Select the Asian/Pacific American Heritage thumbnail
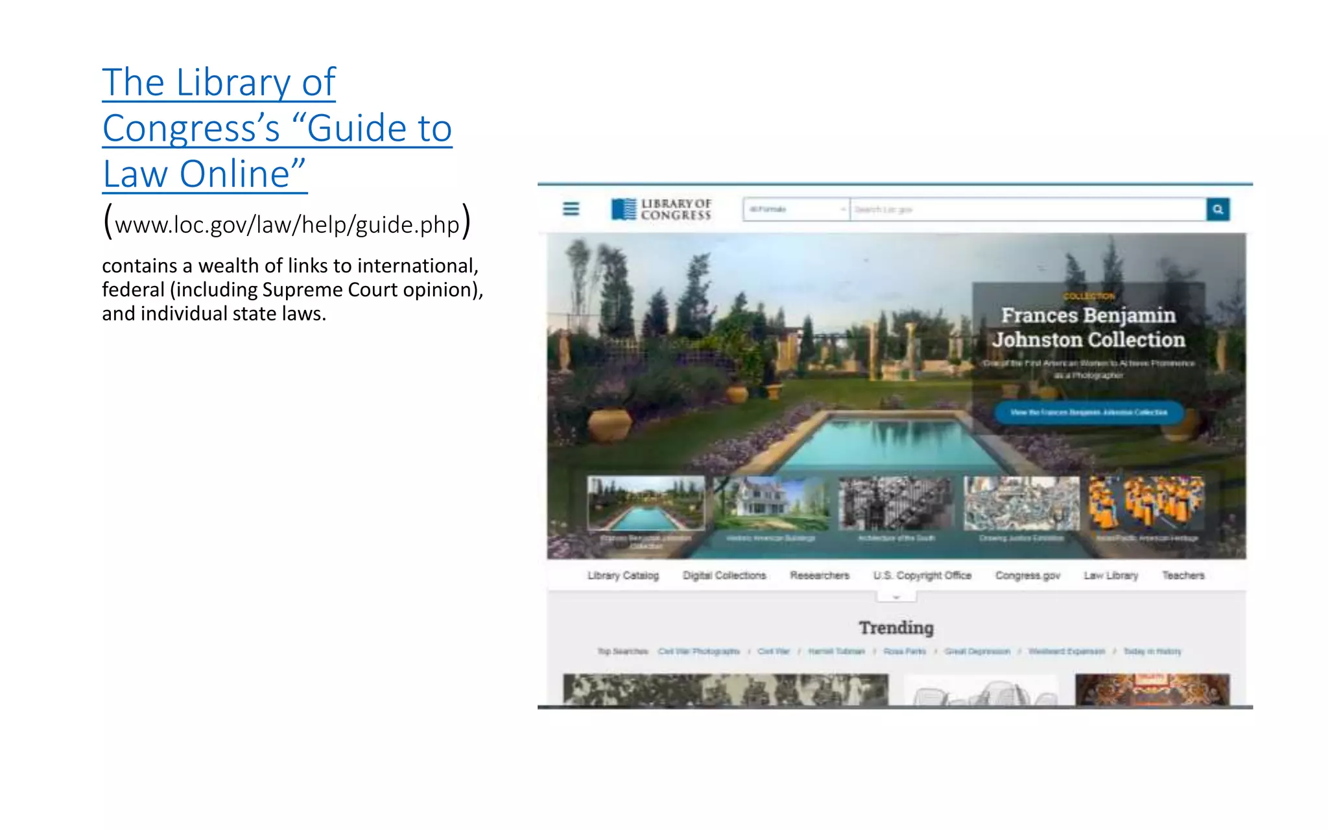1328x830 pixels. [1146, 503]
